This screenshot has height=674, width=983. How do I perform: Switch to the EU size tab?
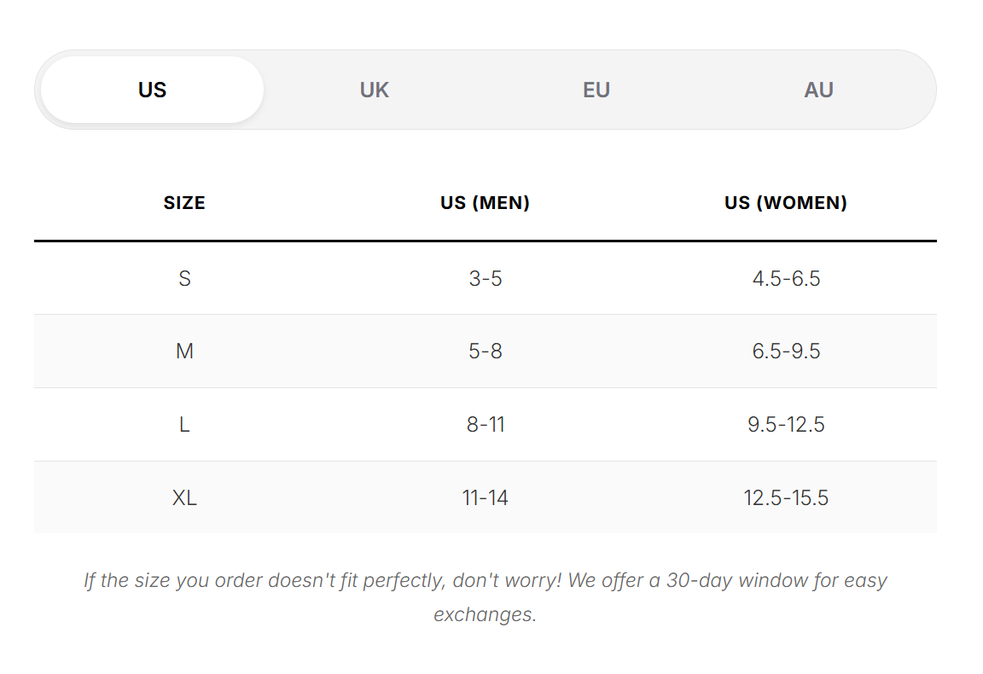coord(596,90)
